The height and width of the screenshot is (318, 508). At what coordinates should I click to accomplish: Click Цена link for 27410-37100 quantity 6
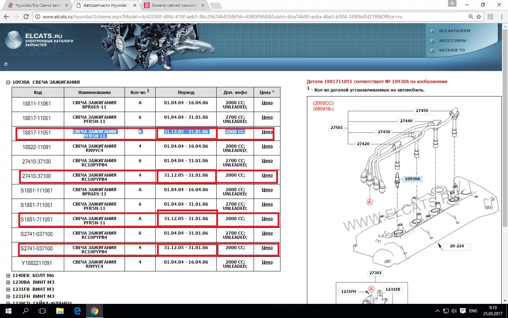(267, 161)
